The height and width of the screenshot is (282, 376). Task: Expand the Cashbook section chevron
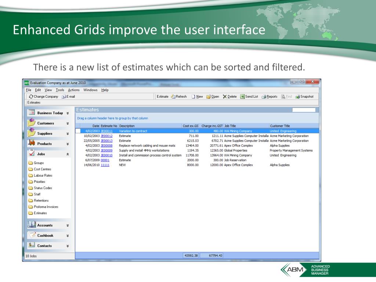coord(68,236)
